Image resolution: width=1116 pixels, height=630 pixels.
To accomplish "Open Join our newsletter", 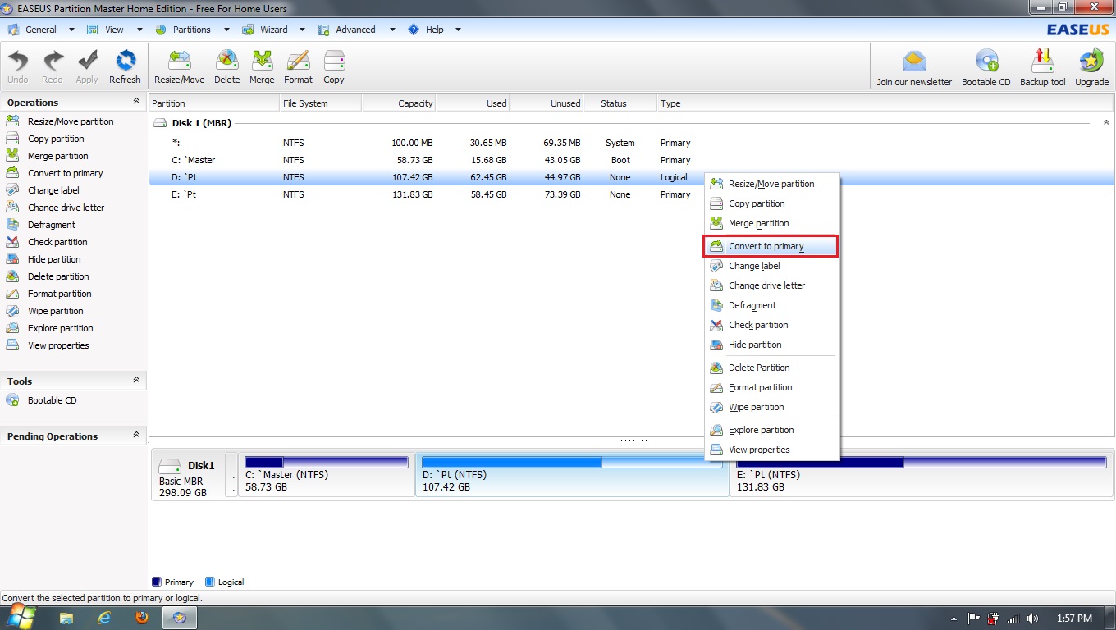I will pos(914,67).
